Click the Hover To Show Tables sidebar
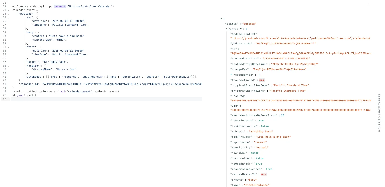Screen dimensions: 385x187 click(379, 112)
